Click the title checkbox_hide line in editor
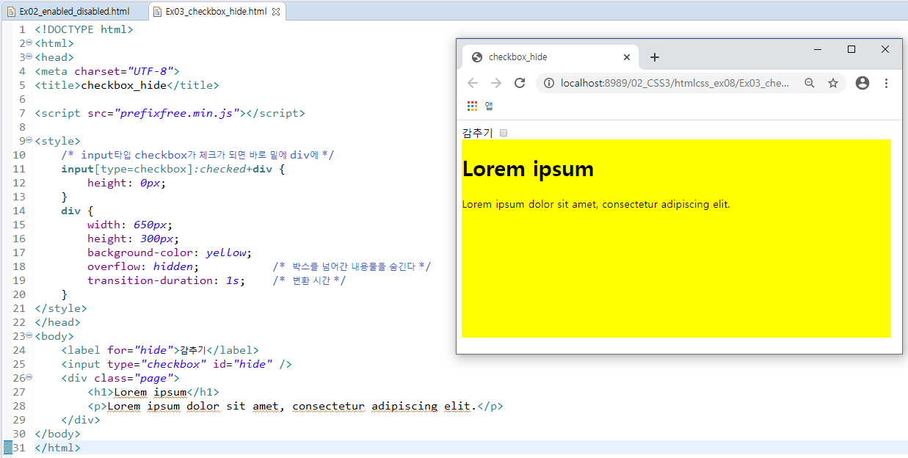 pos(127,85)
